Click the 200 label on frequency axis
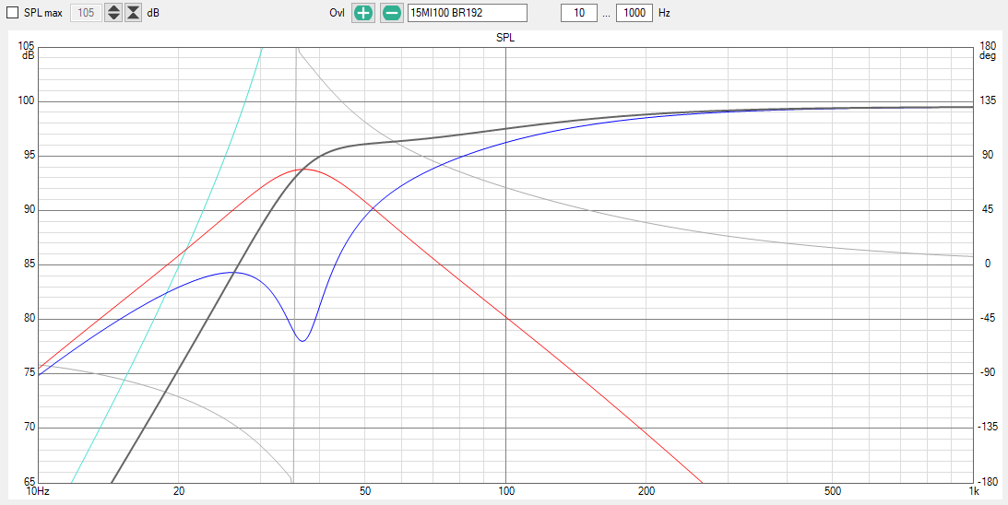The width and height of the screenshot is (1008, 505). click(646, 492)
